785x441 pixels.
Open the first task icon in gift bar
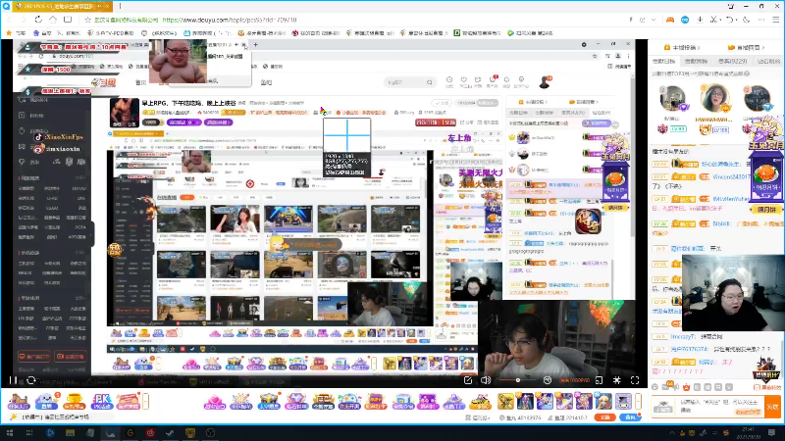(19, 402)
